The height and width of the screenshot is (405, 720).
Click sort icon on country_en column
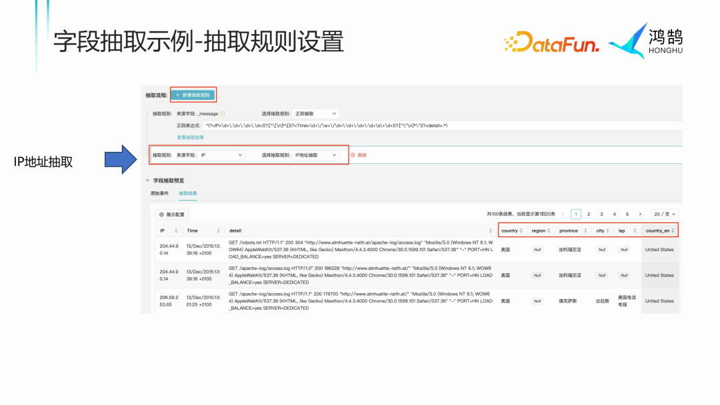coord(673,230)
